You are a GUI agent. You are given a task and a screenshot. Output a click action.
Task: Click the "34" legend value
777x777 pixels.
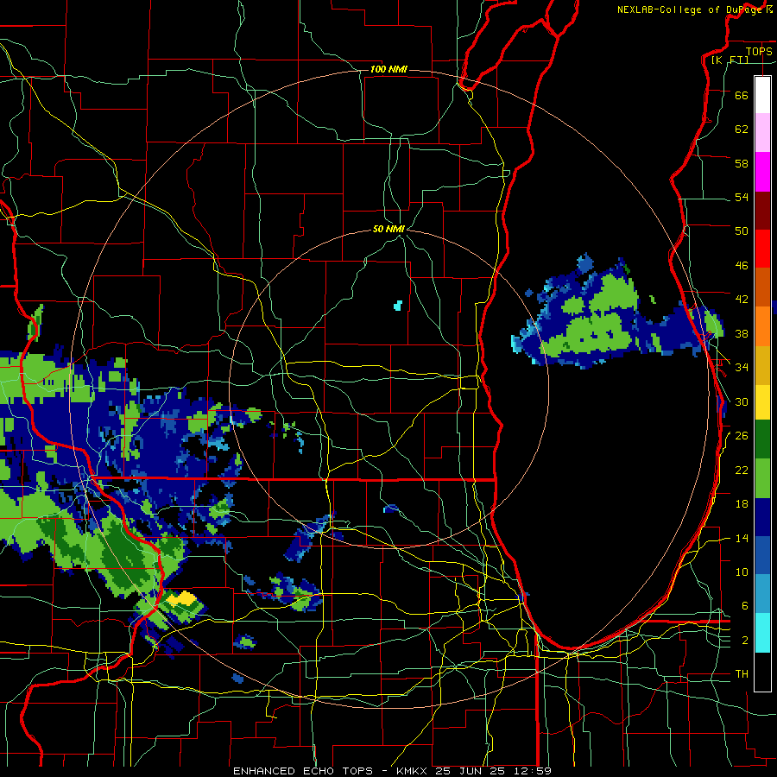point(742,368)
